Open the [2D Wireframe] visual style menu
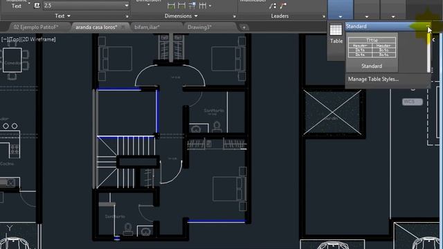Image resolution: width=443 pixels, height=249 pixels. [x=38, y=39]
